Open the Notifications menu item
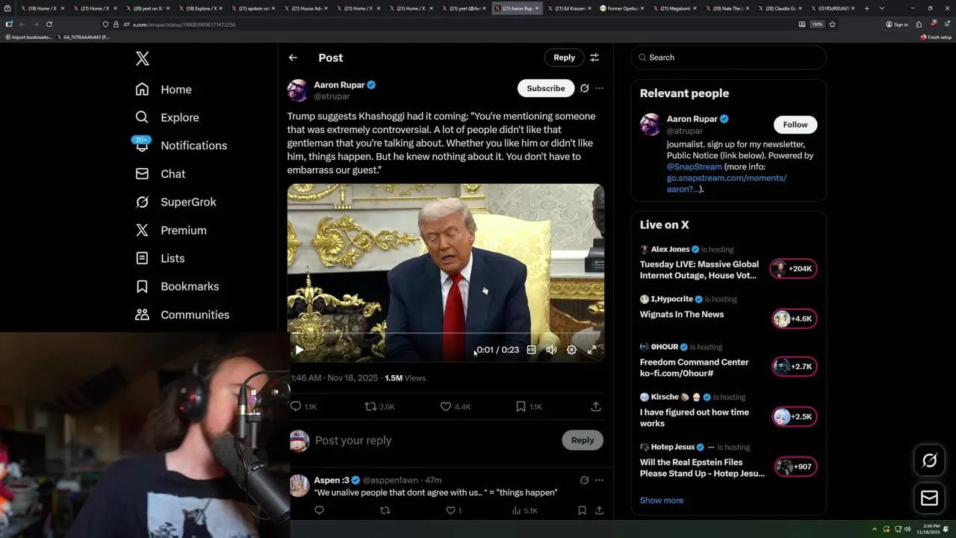 click(x=193, y=146)
